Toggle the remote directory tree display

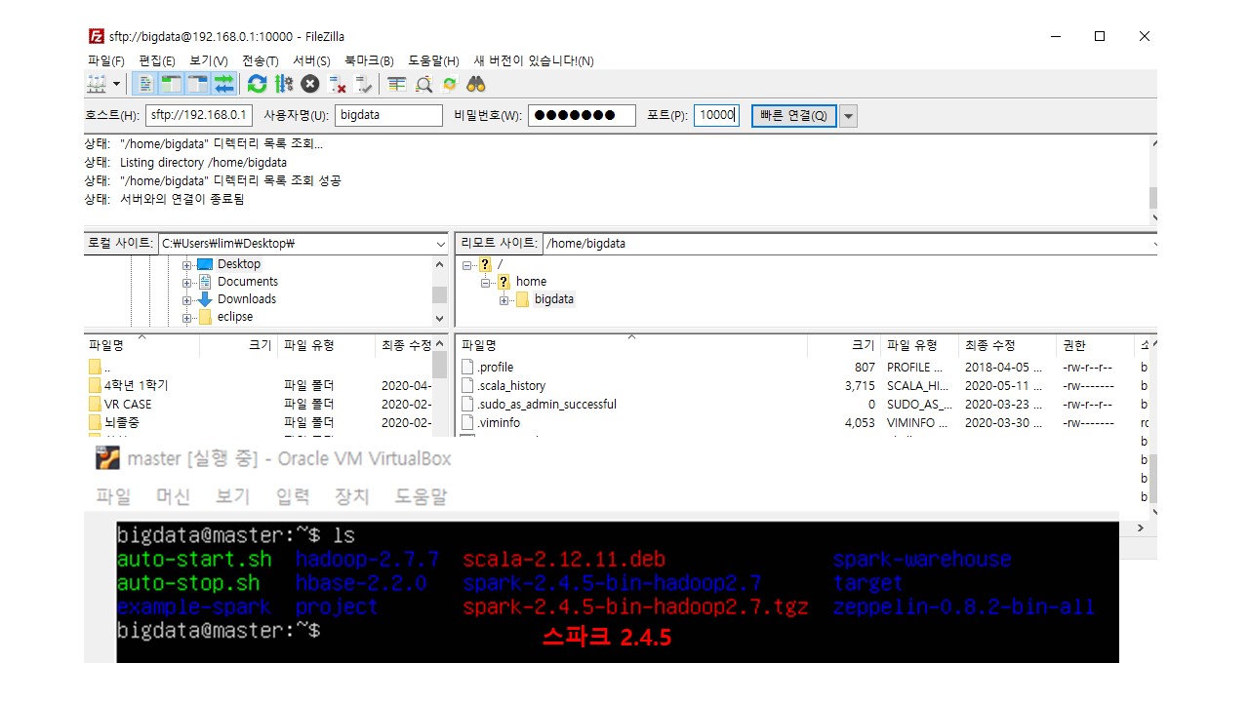click(x=198, y=84)
